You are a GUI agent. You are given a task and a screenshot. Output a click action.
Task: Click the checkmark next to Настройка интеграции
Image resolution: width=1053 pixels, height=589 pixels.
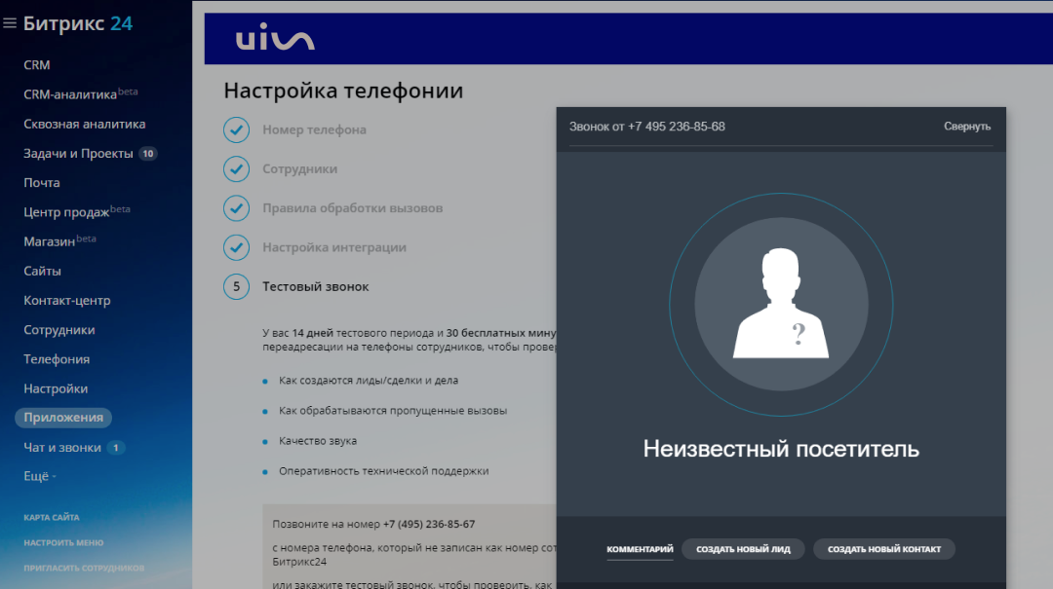236,247
